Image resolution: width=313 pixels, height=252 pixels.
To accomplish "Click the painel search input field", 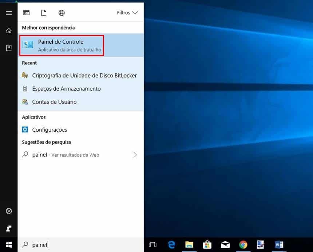I will point(84,245).
